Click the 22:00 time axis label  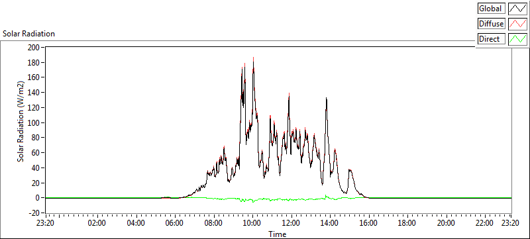(485, 223)
